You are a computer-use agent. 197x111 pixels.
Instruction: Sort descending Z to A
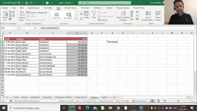pyautogui.click(x=81, y=18)
